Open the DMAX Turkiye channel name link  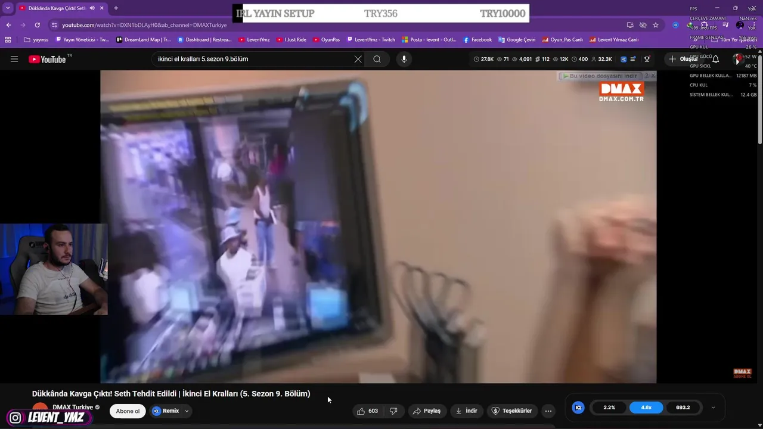73,408
